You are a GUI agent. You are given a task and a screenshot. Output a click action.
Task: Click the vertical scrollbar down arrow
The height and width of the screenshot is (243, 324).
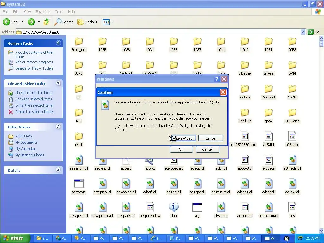pyautogui.click(x=321, y=231)
